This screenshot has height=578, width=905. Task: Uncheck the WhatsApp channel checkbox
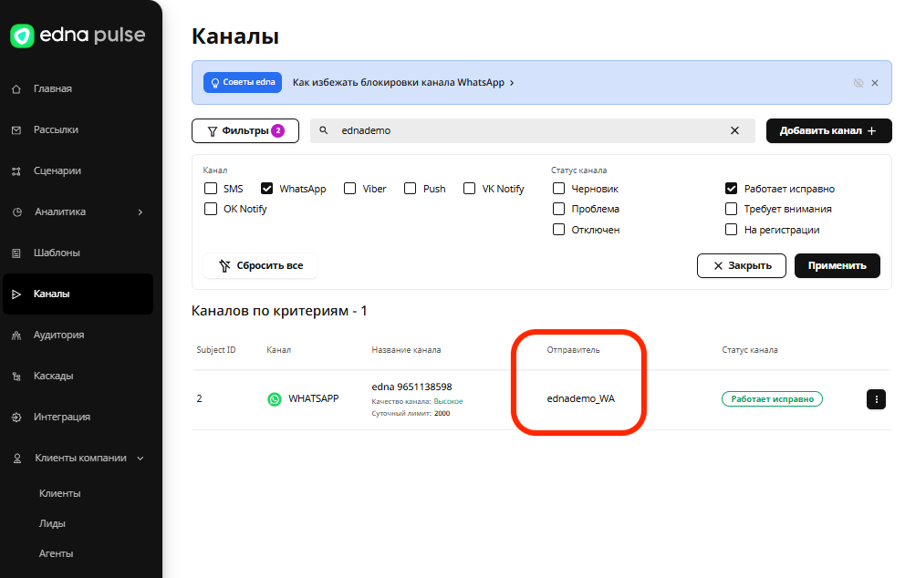[x=266, y=189]
